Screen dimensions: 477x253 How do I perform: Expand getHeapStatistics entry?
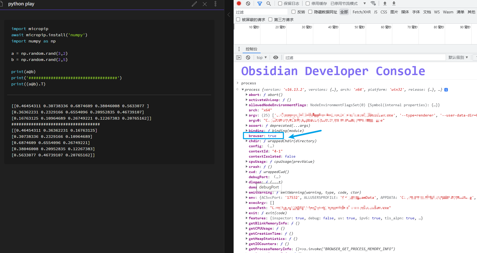pyautogui.click(x=246, y=239)
